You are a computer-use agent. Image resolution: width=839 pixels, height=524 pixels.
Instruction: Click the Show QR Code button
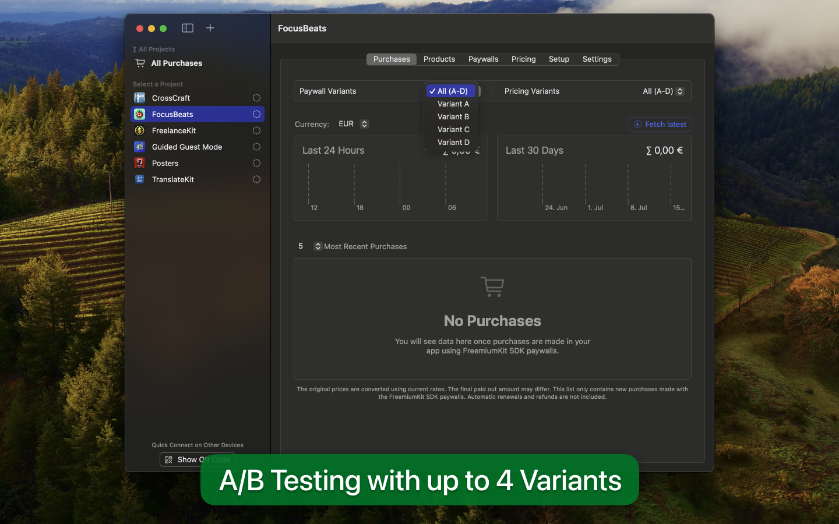pyautogui.click(x=198, y=459)
